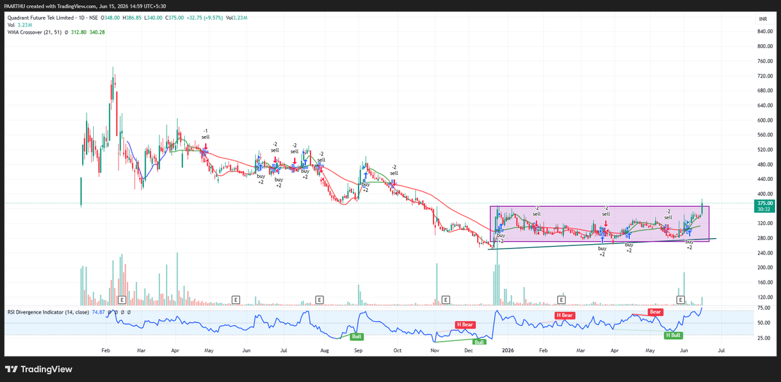Click the 400.00 price axis value

(765, 194)
